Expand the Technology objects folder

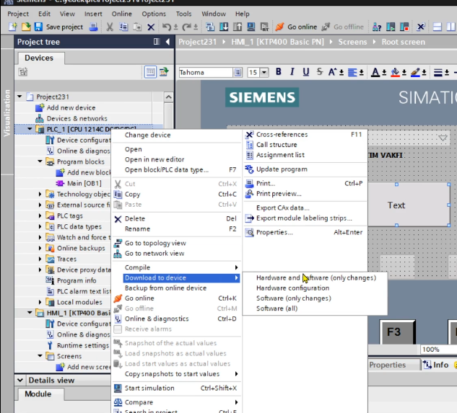coord(40,194)
